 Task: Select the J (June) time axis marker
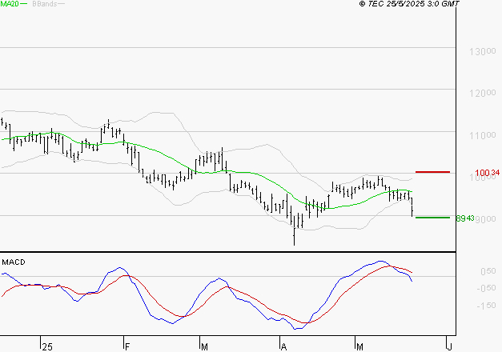pos(448,346)
